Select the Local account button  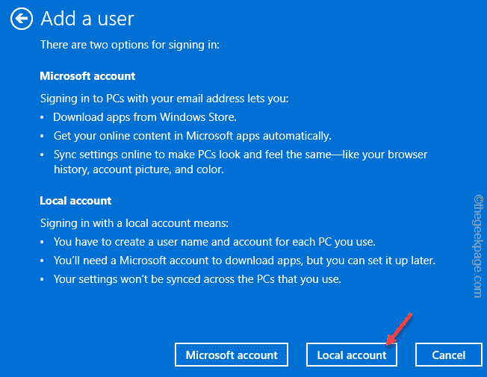click(x=352, y=355)
